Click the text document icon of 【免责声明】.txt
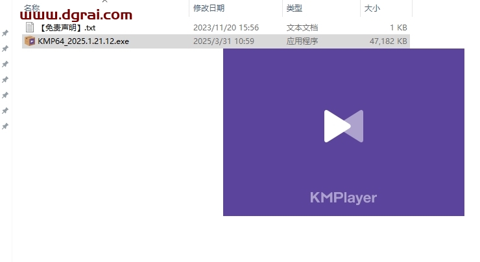Image resolution: width=480 pixels, height=262 pixels. (30, 27)
